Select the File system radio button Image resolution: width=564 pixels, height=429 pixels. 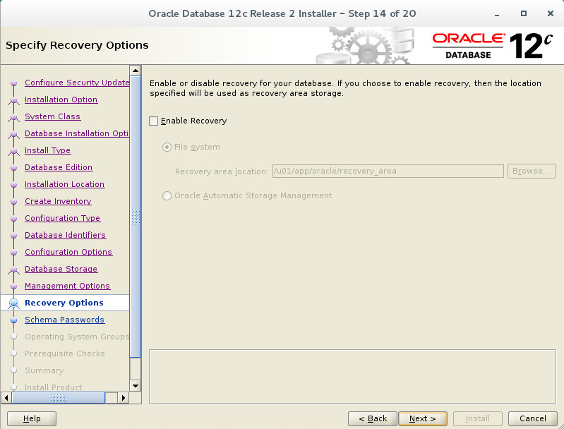[167, 147]
